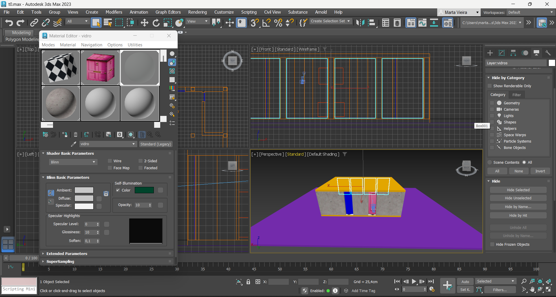Click the Mirror tool icon

coord(360,23)
